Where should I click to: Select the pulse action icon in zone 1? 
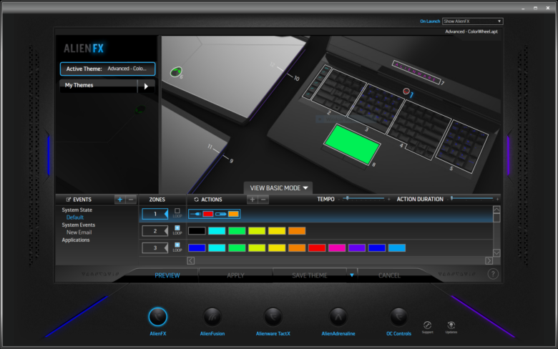(220, 214)
